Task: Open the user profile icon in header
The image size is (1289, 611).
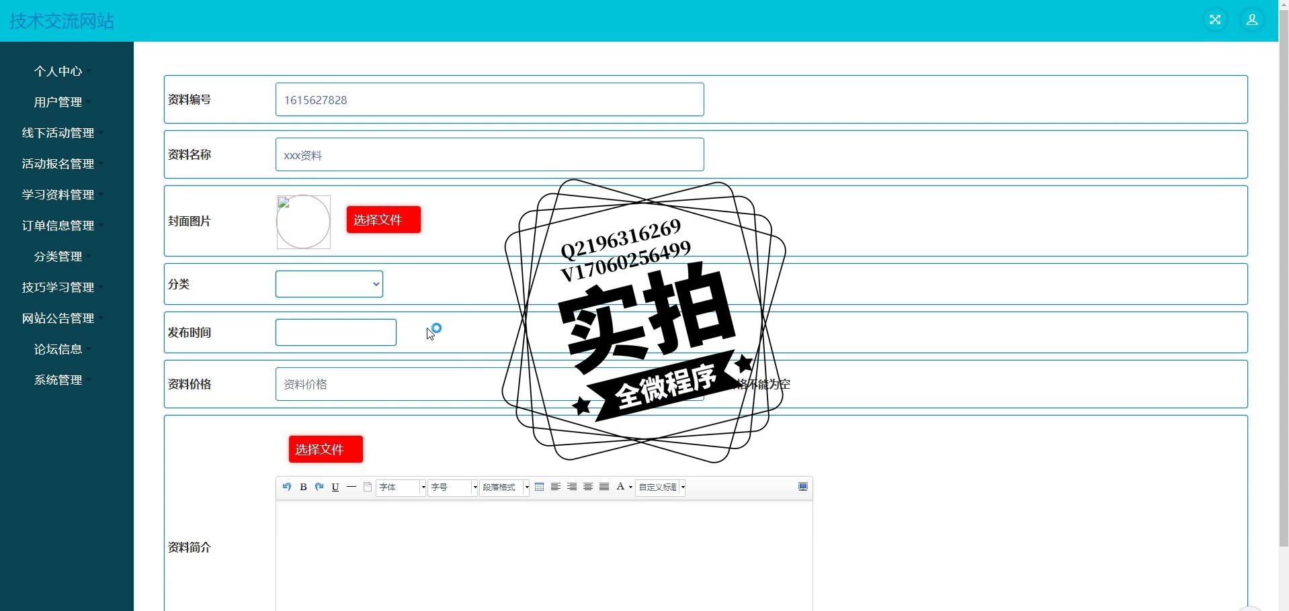Action: (1252, 19)
